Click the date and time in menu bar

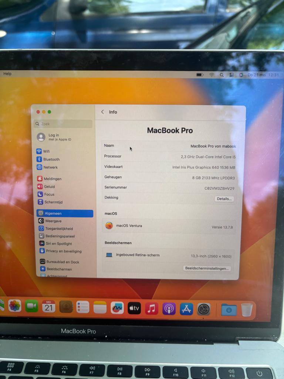click(x=263, y=75)
